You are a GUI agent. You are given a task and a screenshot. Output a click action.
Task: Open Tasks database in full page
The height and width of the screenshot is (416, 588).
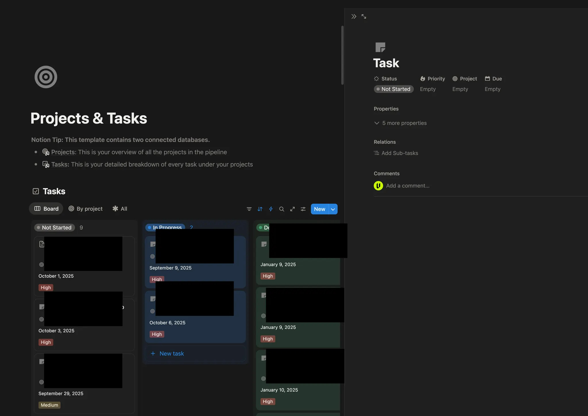(x=292, y=209)
